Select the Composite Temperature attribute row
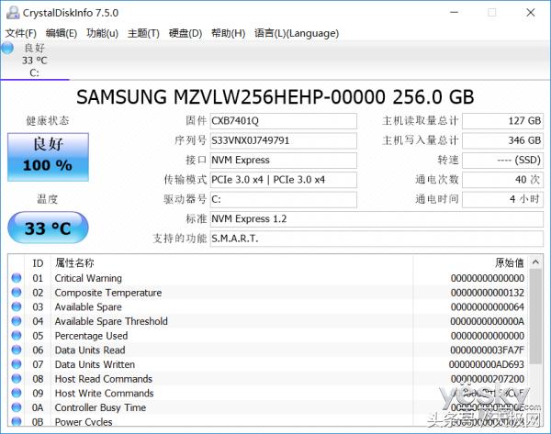 (x=268, y=293)
